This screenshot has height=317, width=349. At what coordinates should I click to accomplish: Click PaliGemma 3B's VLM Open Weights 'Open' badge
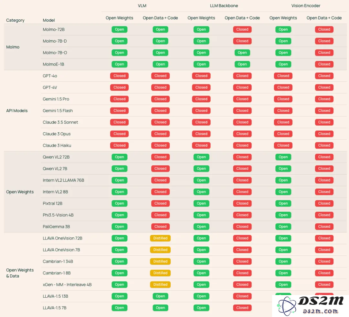[x=120, y=227]
